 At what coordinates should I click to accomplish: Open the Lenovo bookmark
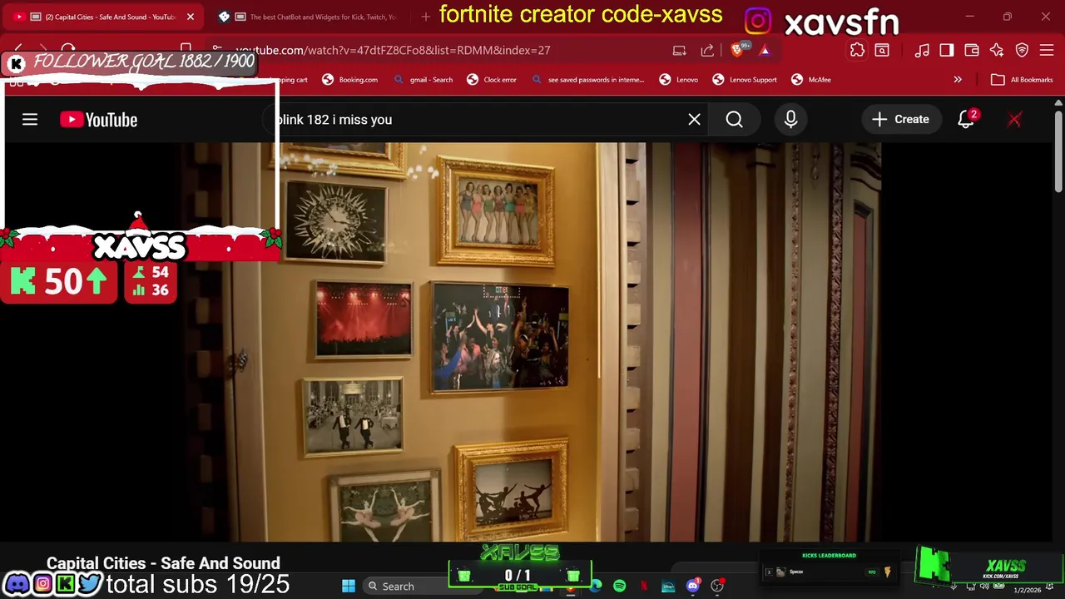click(x=678, y=80)
